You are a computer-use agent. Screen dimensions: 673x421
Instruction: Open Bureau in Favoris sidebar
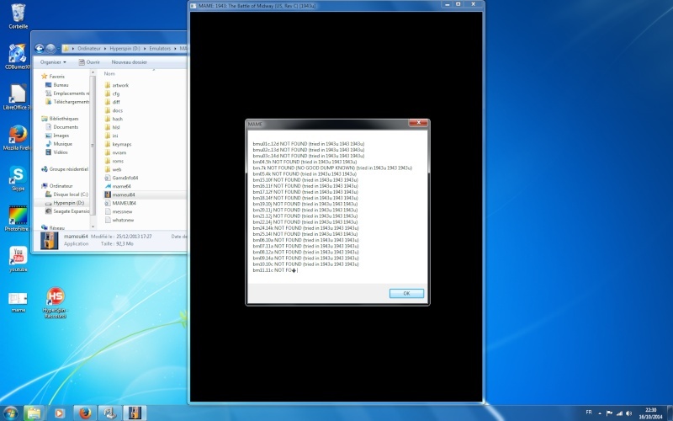(57, 85)
